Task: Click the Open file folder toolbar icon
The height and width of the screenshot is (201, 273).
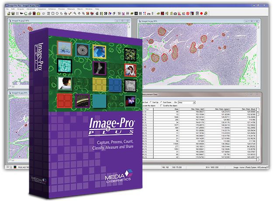Action: point(9,14)
